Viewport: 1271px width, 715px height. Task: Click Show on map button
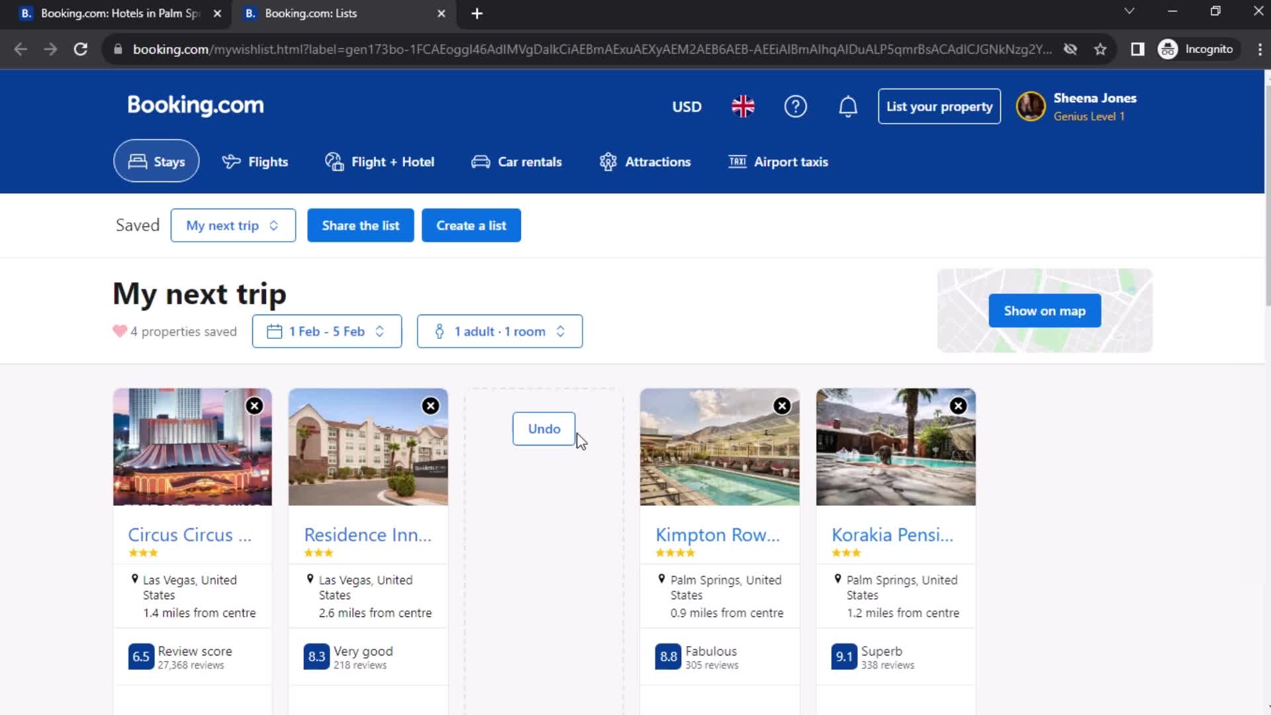[1045, 310]
